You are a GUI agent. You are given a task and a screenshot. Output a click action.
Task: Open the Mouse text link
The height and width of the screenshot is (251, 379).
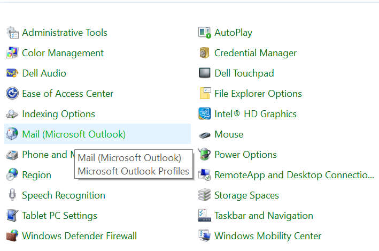229,134
